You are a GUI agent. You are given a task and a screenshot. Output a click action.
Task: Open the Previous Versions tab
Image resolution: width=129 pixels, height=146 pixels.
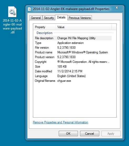click(80, 18)
